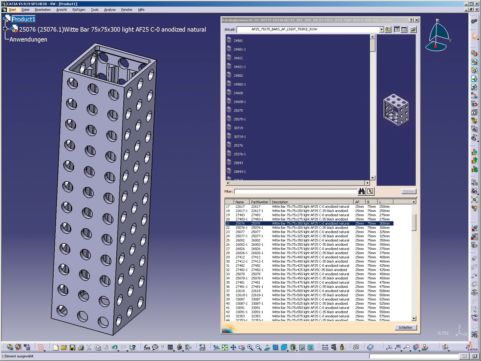Select catalog item 24881
This screenshot has height=361, width=481.
tap(238, 40)
